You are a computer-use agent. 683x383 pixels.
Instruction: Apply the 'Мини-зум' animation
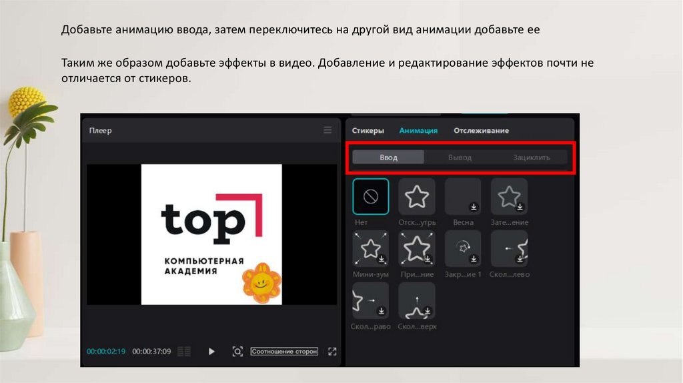[x=371, y=248]
